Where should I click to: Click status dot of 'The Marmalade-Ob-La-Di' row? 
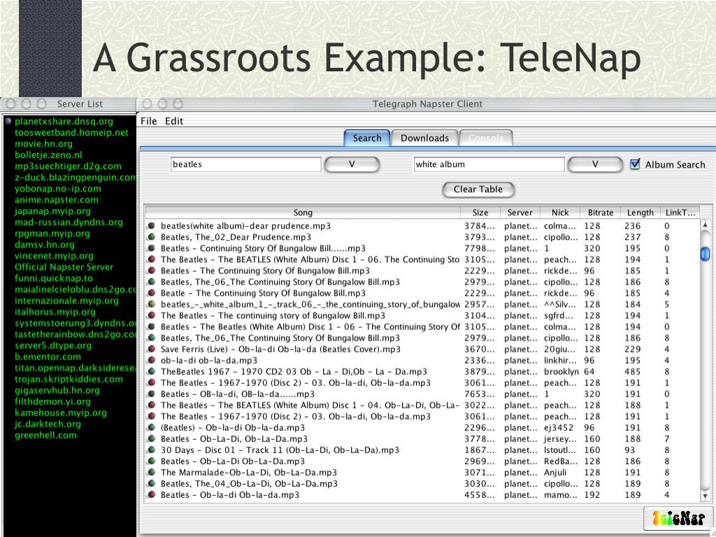151,472
